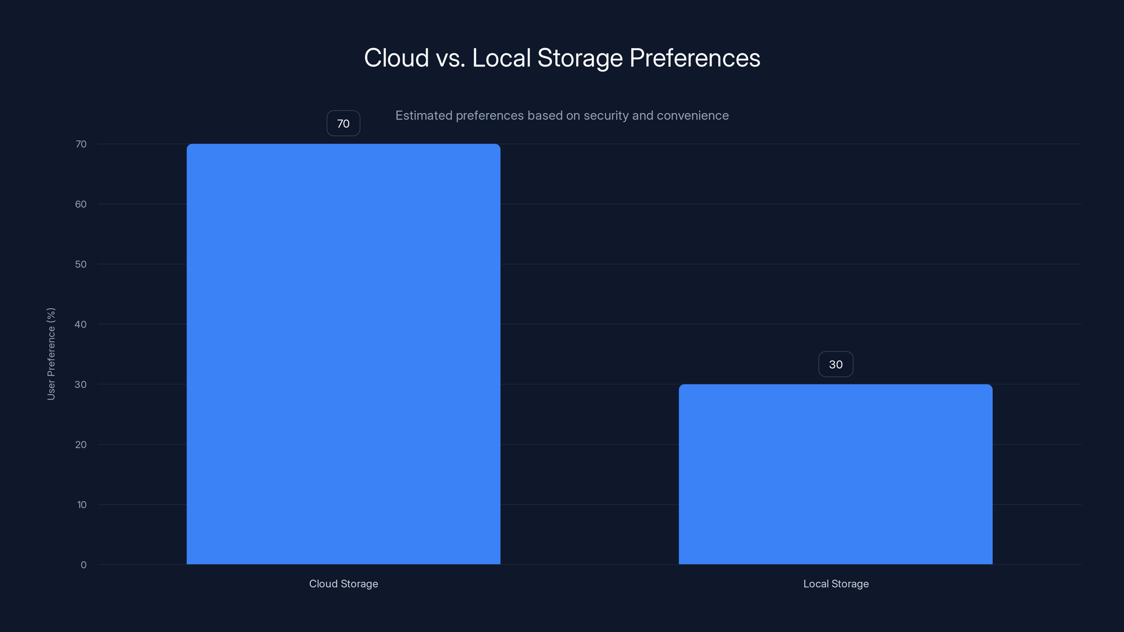Click the 20 tick label on y-axis
The width and height of the screenshot is (1124, 632).
81,445
